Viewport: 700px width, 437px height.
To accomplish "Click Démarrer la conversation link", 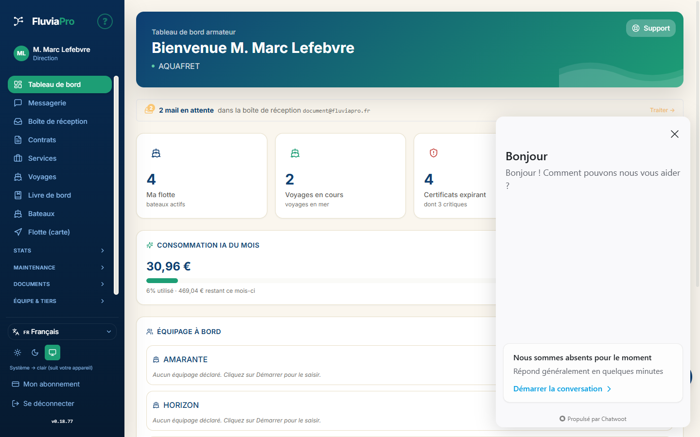I will (x=562, y=389).
